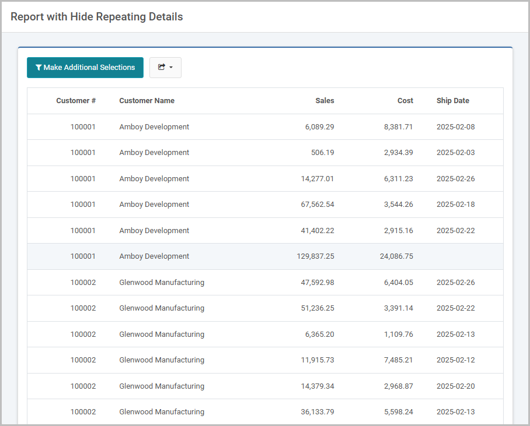
Task: Select the sales value 67,562.54
Action: (x=318, y=205)
